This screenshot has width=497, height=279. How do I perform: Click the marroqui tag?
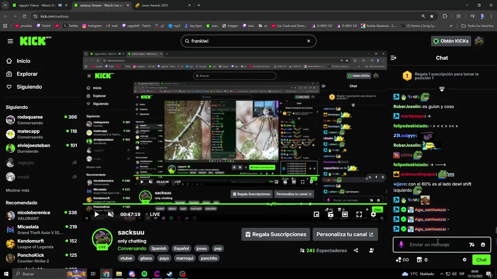click(184, 258)
